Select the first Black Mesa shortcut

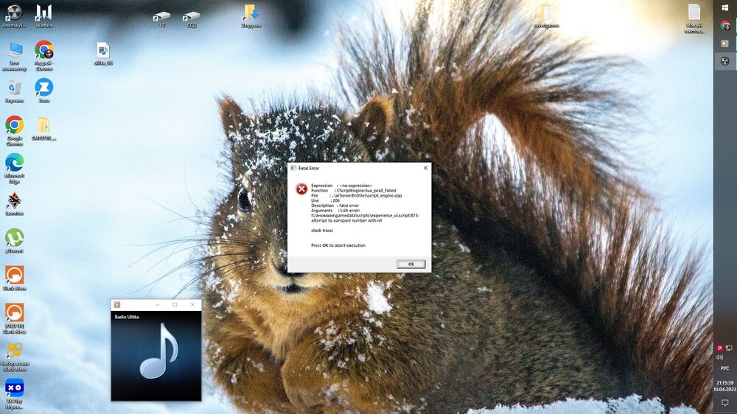coord(14,275)
